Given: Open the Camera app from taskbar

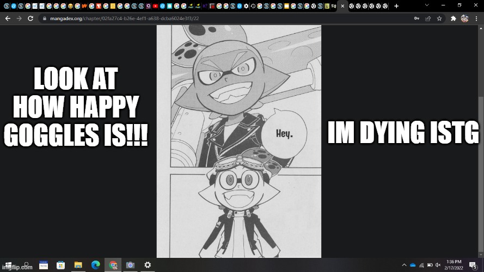Looking at the screenshot, I should click(x=130, y=265).
